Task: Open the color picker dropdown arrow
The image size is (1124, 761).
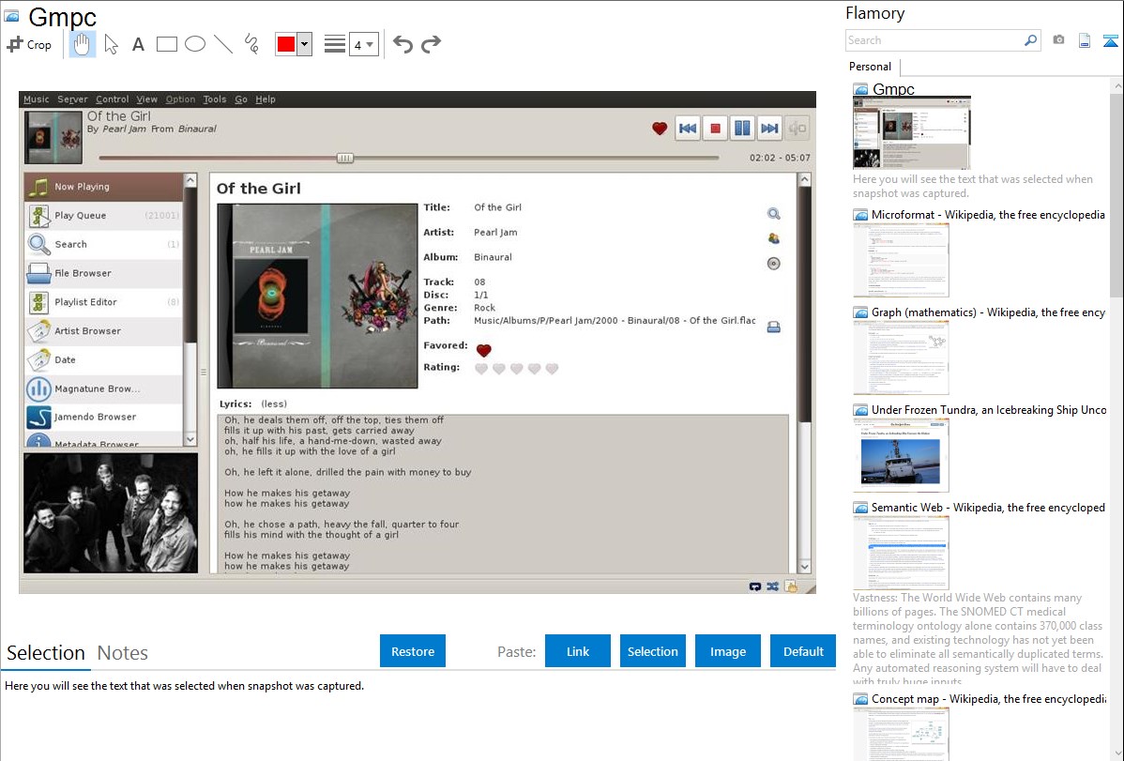Action: point(304,44)
